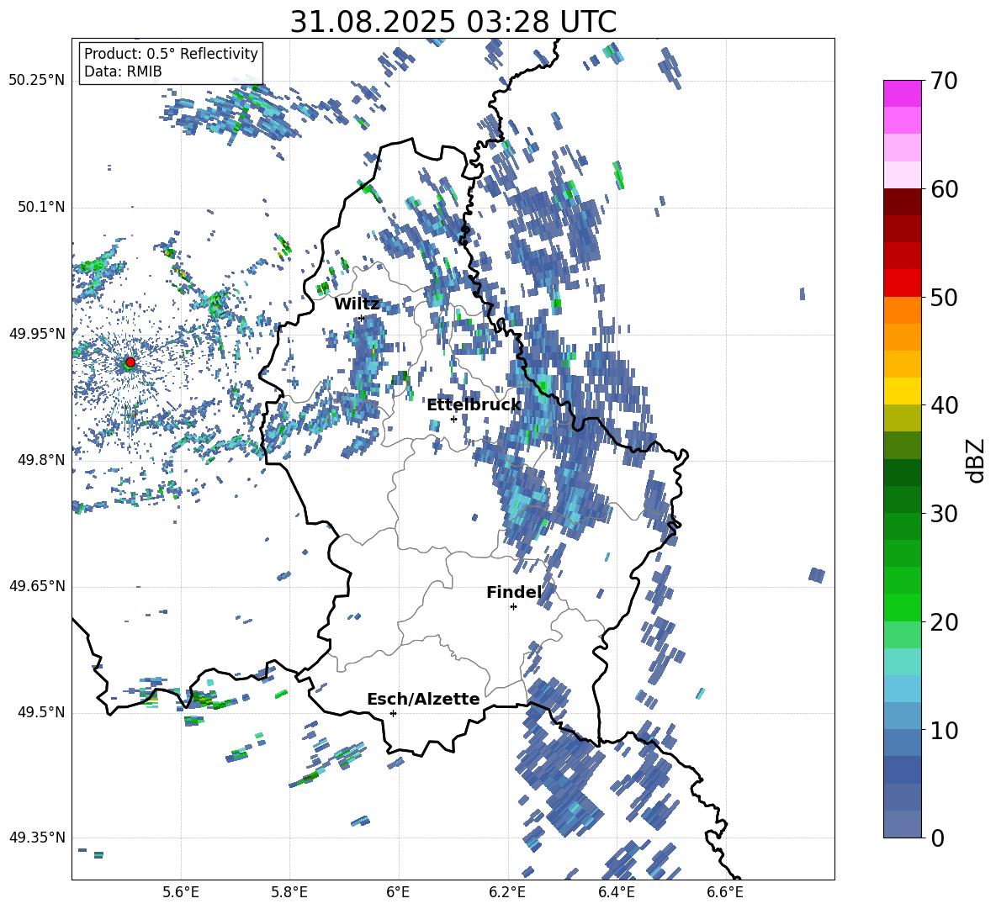Click the magenta top colorbar segment
The width and height of the screenshot is (996, 909).
tap(902, 93)
